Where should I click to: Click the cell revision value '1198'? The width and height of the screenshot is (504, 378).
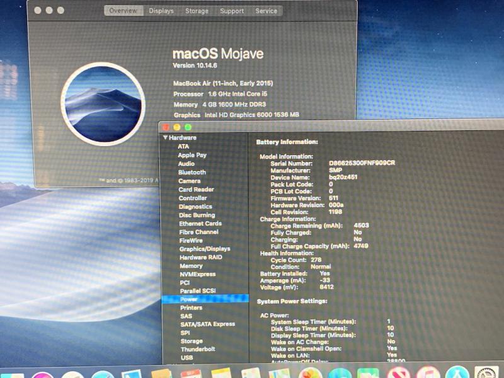point(335,212)
